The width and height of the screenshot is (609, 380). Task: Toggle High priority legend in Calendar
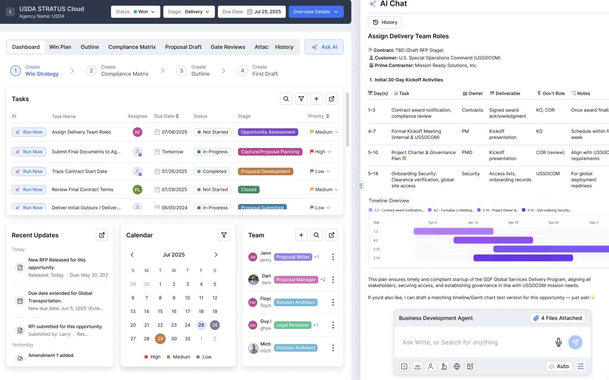[x=152, y=357]
